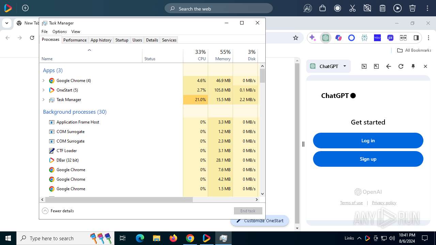Click the OneStart logo in top corner
This screenshot has height=245, width=436.
(8, 8)
